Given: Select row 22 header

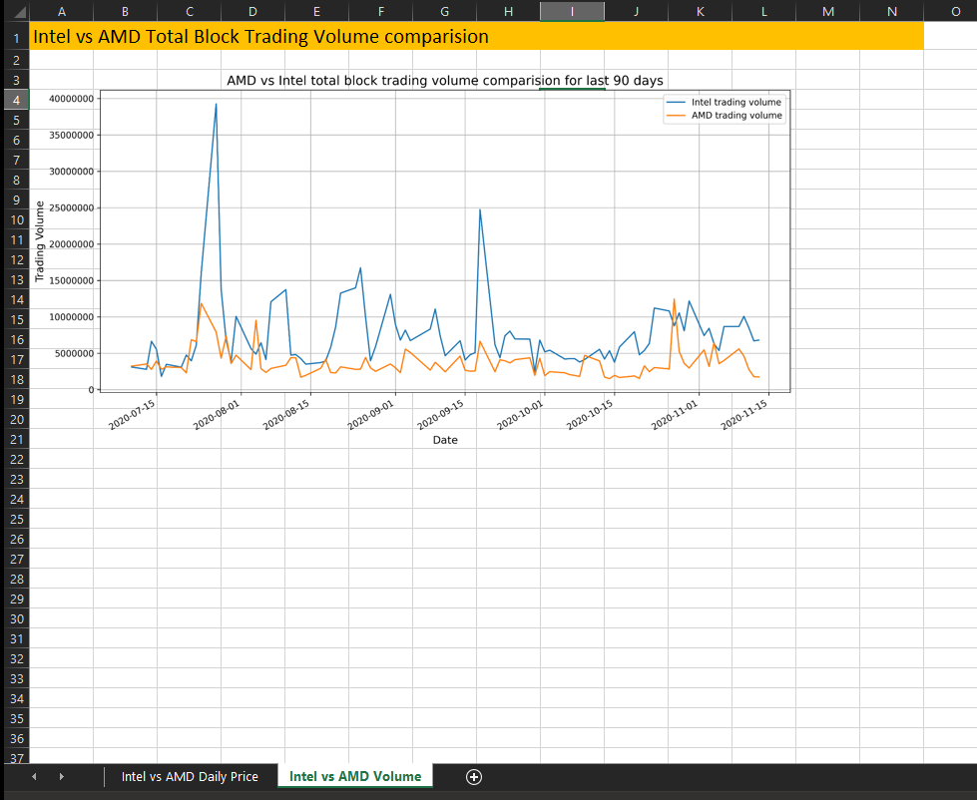Looking at the screenshot, I should coord(16,459).
